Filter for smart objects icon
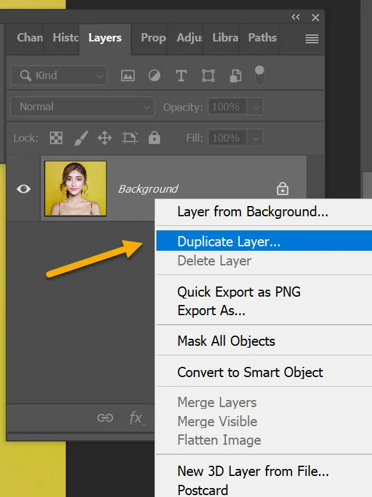 [x=235, y=76]
